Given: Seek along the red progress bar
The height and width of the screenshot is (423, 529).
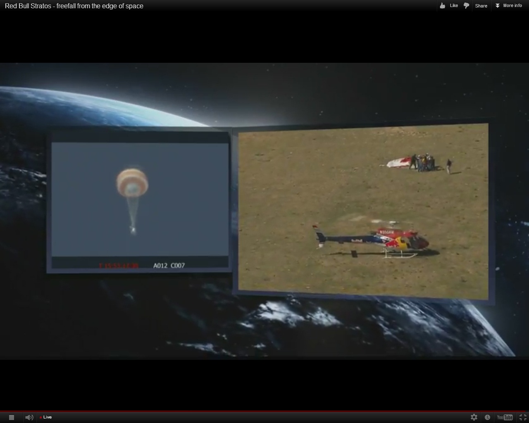Looking at the screenshot, I should coord(264,411).
